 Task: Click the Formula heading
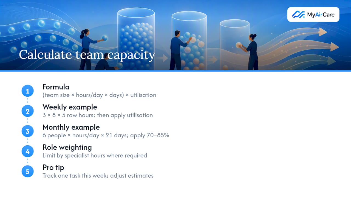point(56,87)
